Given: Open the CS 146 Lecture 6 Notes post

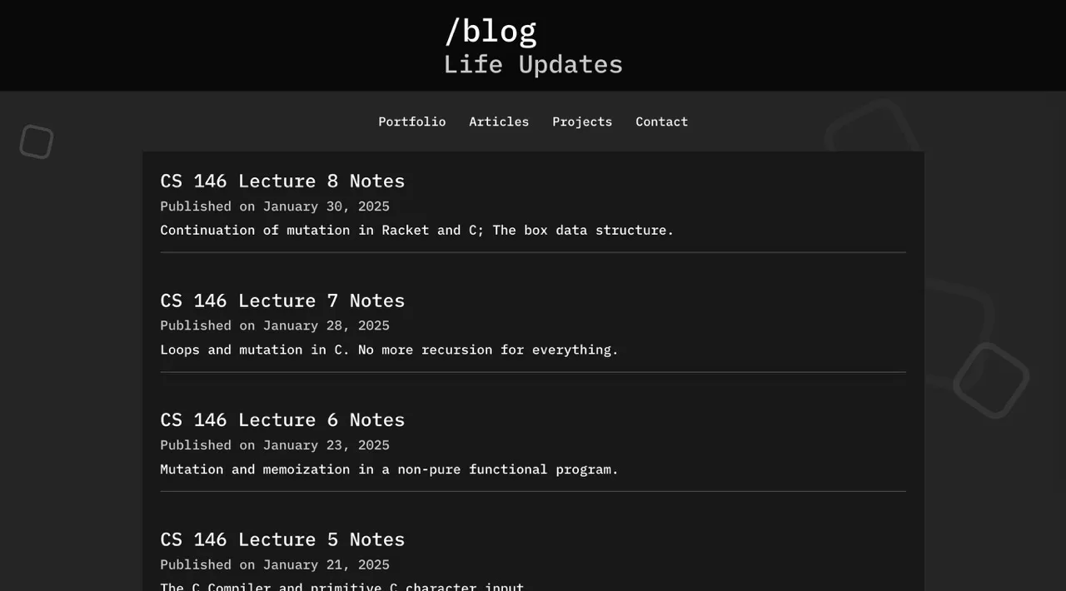Looking at the screenshot, I should [282, 420].
